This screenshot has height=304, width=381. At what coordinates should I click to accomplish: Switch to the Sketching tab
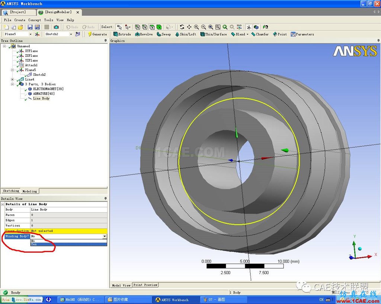click(11, 191)
